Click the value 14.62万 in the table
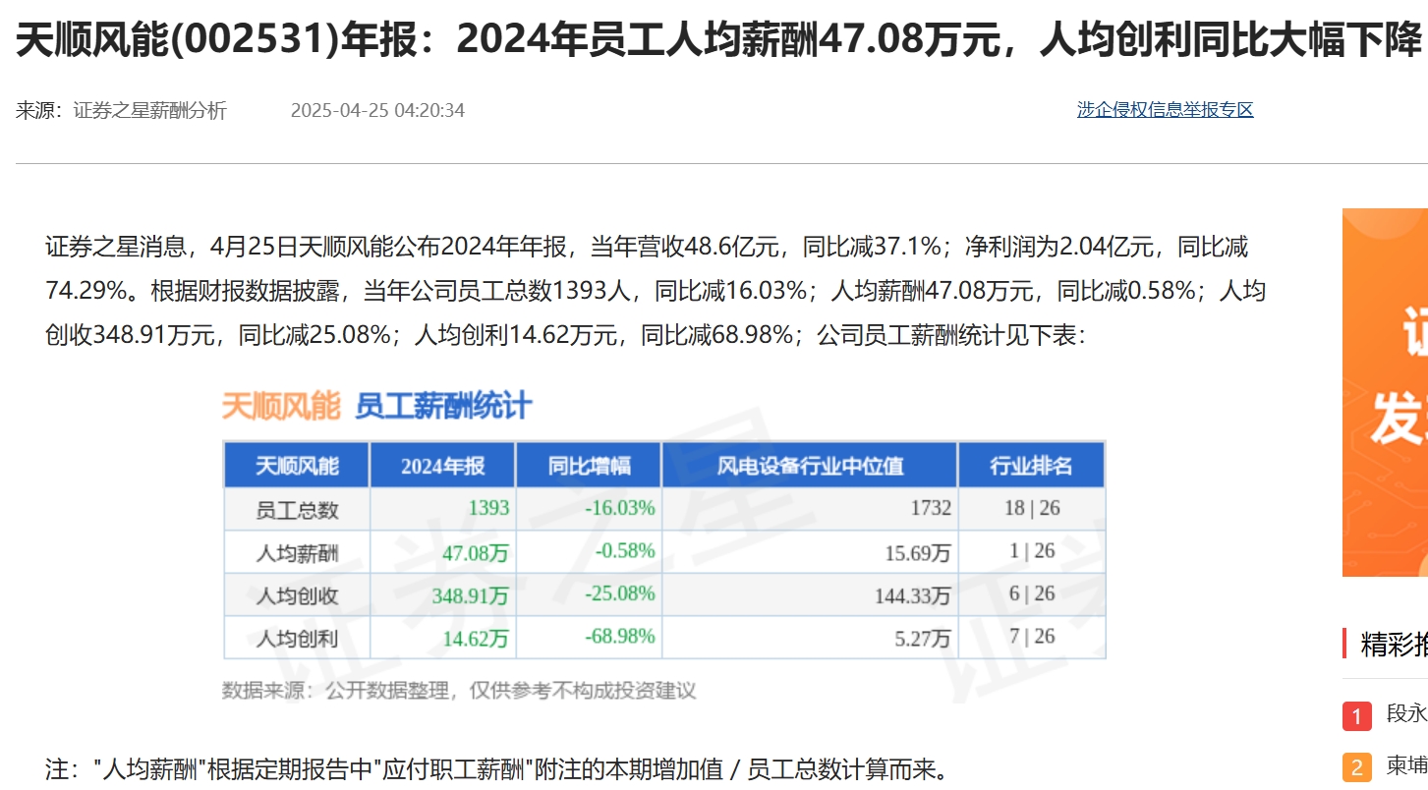1428x790 pixels. click(476, 639)
